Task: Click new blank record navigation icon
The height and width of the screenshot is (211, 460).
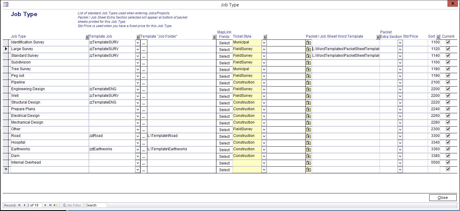Action: click(x=56, y=205)
